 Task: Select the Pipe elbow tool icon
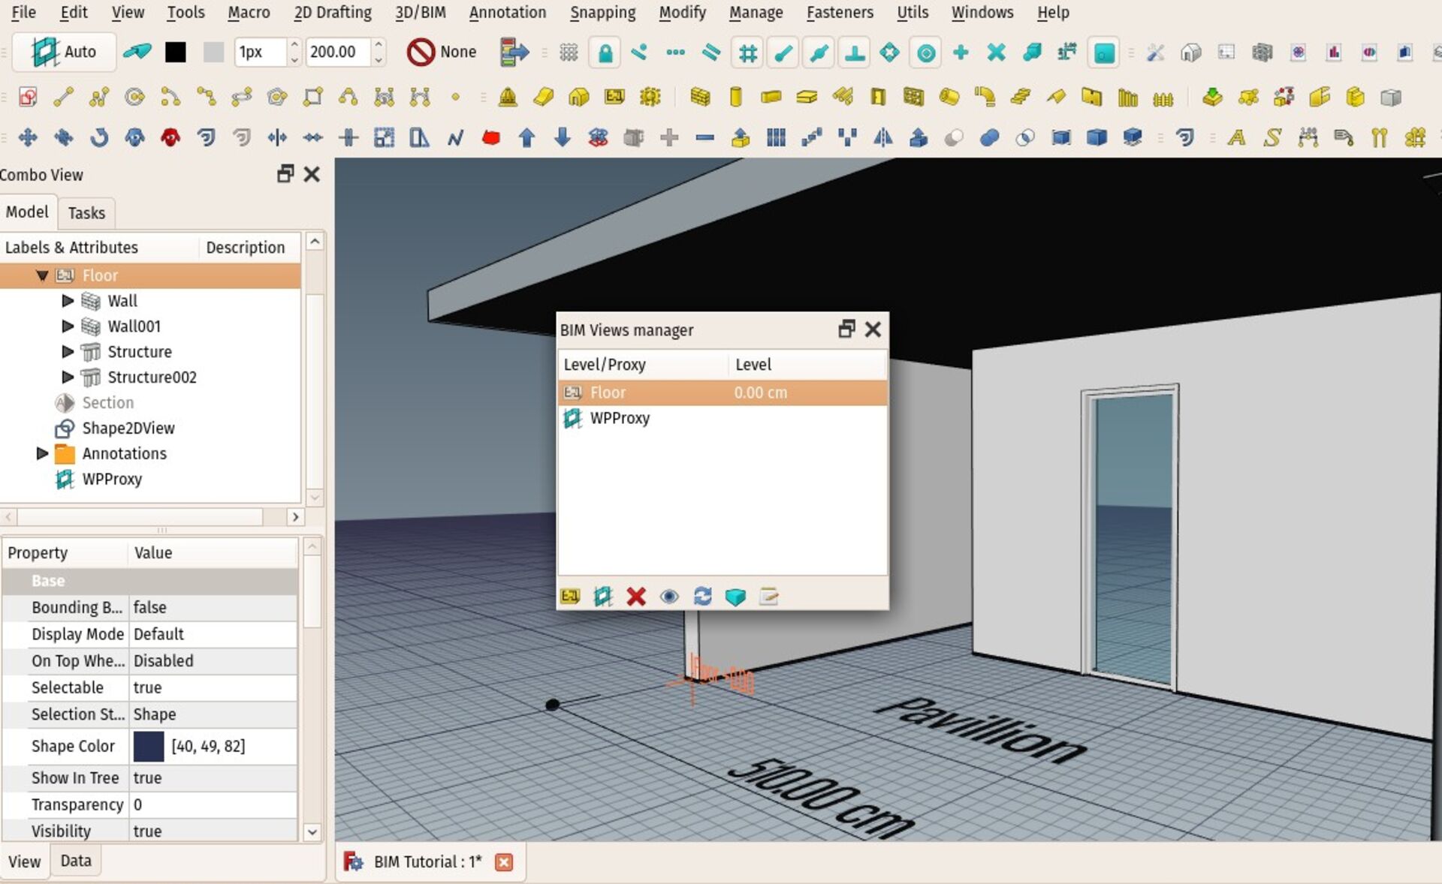coord(985,97)
